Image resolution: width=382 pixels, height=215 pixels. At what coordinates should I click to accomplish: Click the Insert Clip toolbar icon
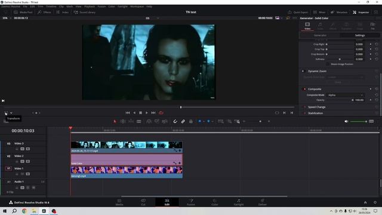[149, 121]
